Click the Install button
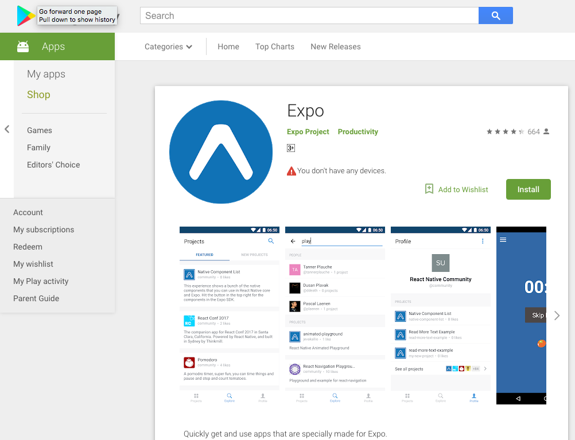 pyautogui.click(x=528, y=189)
